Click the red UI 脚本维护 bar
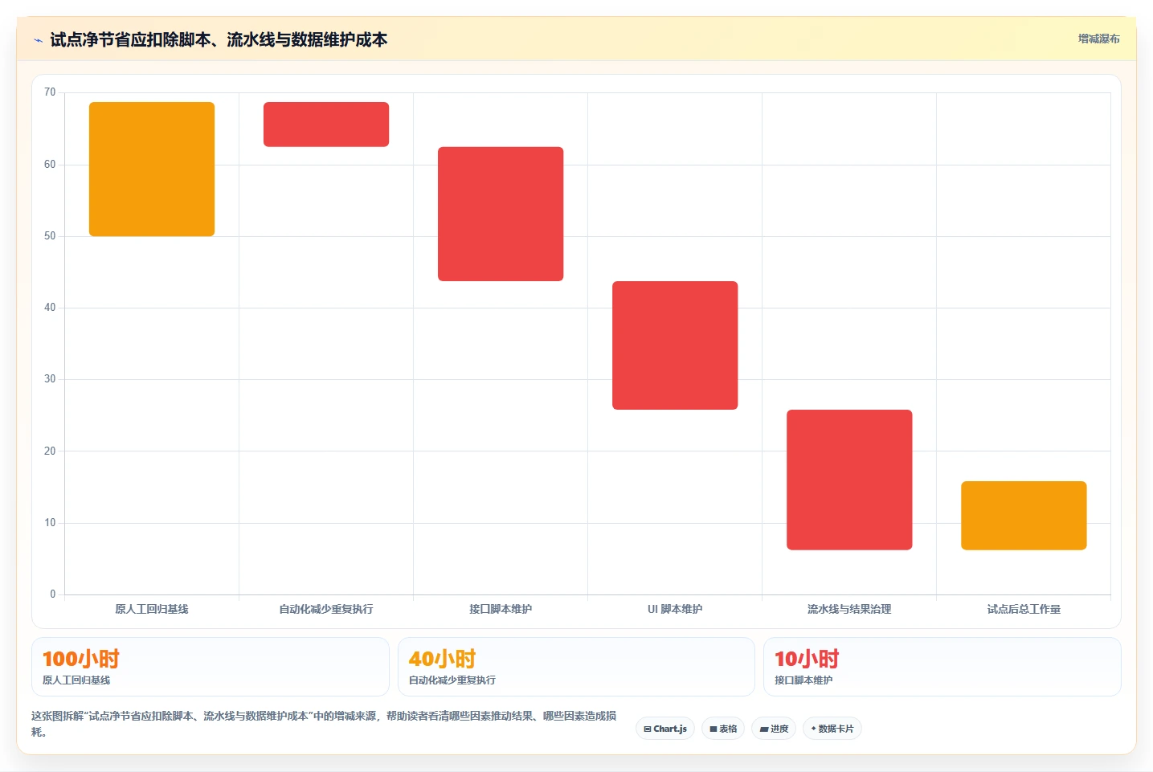Image resolution: width=1153 pixels, height=772 pixels. click(675, 345)
